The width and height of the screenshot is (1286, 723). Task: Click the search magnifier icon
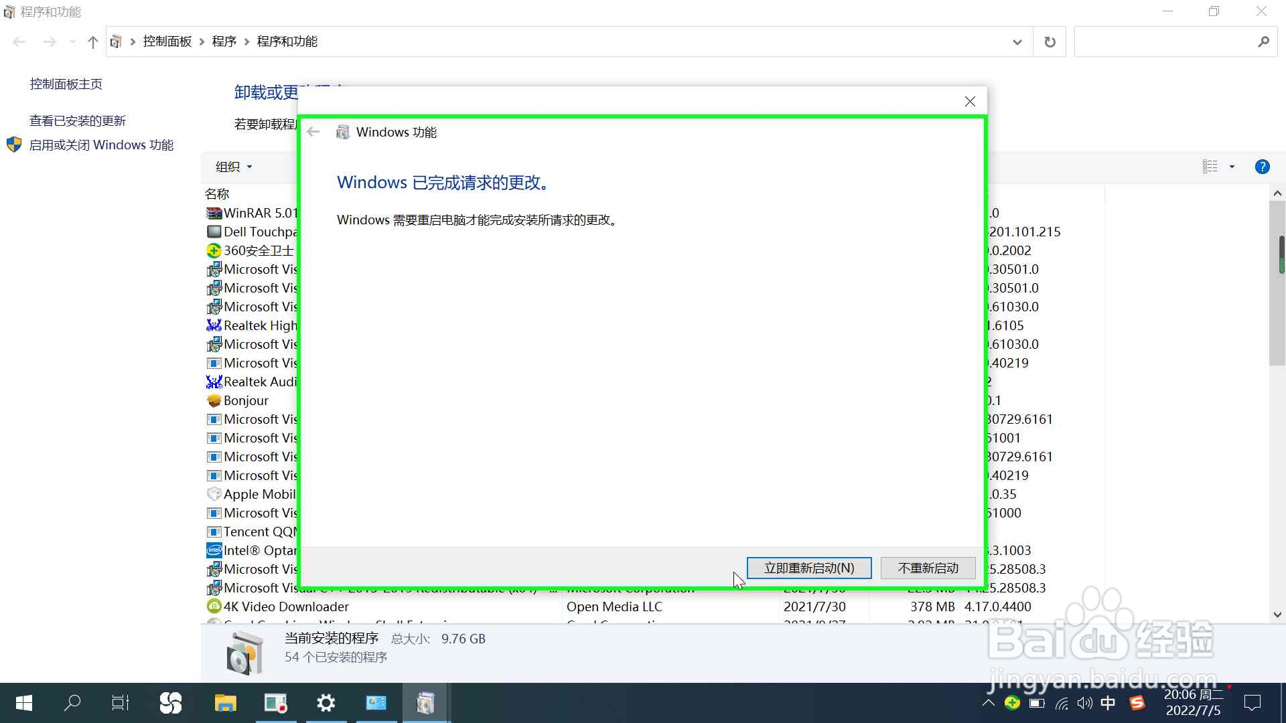tap(1263, 42)
